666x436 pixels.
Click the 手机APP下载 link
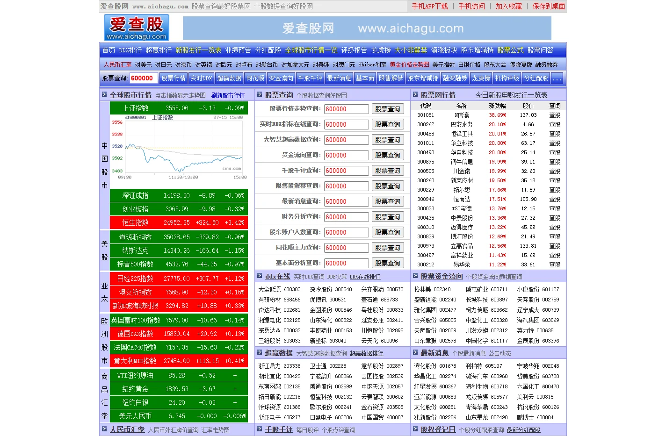point(430,6)
